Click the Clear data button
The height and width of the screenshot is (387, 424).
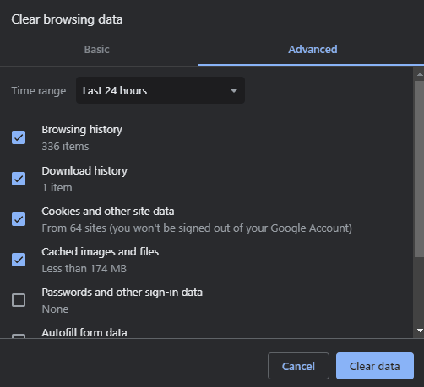[375, 366]
